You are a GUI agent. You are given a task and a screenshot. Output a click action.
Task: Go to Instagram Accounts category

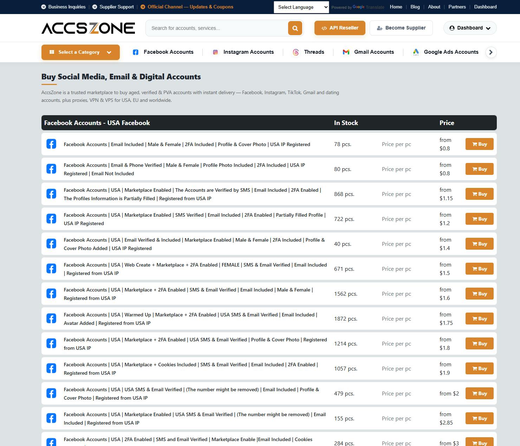248,52
